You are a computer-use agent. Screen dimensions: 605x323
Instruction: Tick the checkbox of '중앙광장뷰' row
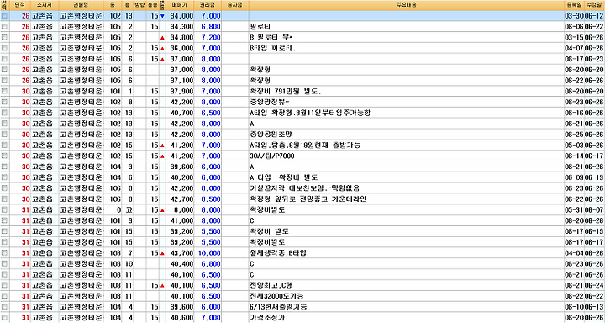tap(4, 103)
